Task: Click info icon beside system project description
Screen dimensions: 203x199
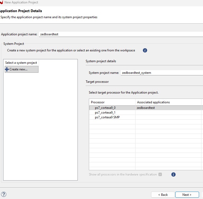Action: click(x=145, y=50)
